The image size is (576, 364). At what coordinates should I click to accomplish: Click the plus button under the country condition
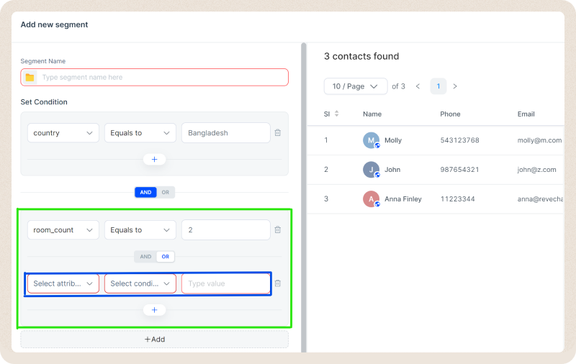click(x=154, y=159)
